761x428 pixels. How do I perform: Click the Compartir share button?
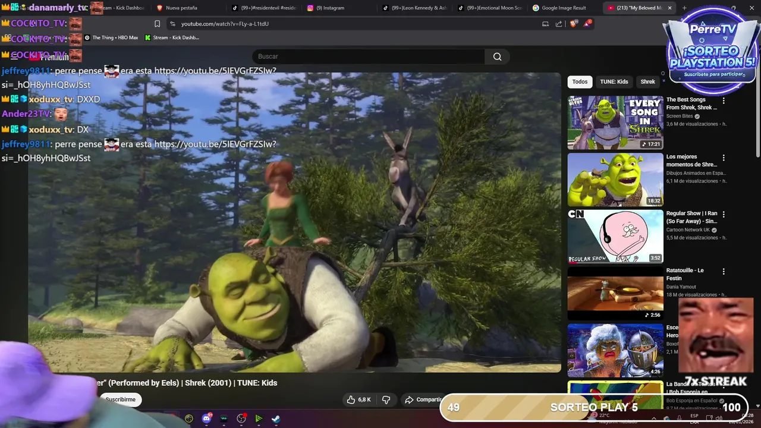(x=423, y=399)
